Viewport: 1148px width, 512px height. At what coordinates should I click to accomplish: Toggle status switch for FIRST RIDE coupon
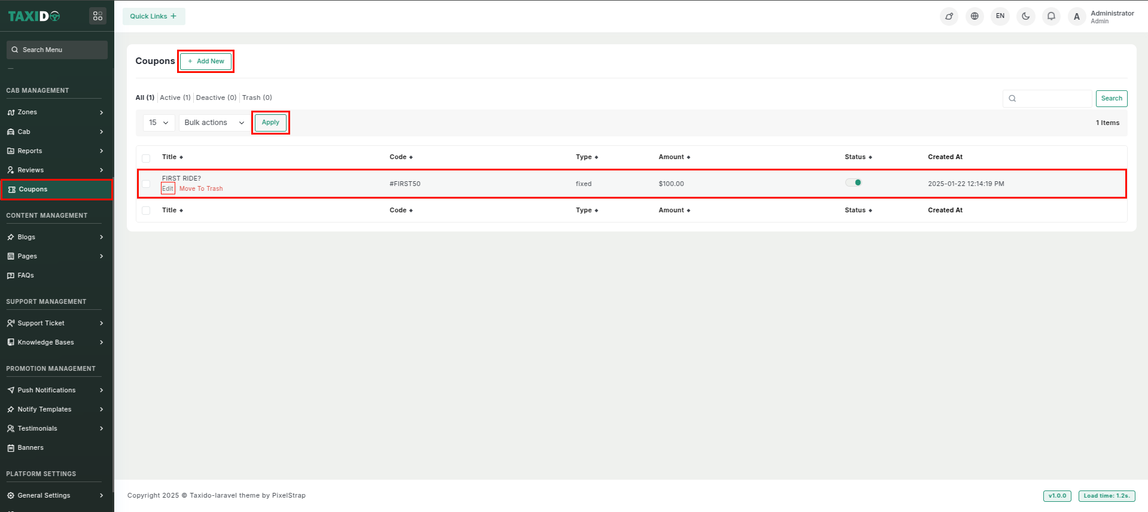click(x=854, y=182)
